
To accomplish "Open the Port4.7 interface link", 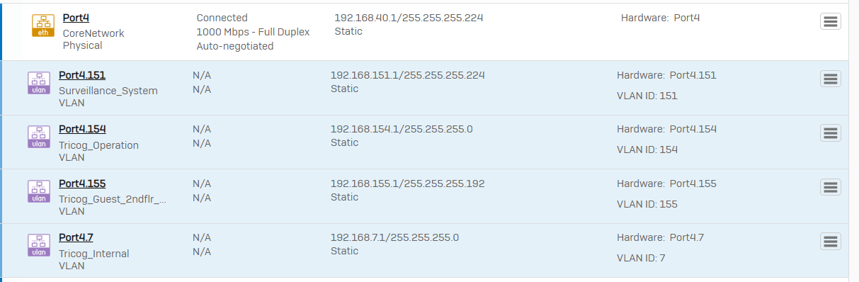I will 76,237.
